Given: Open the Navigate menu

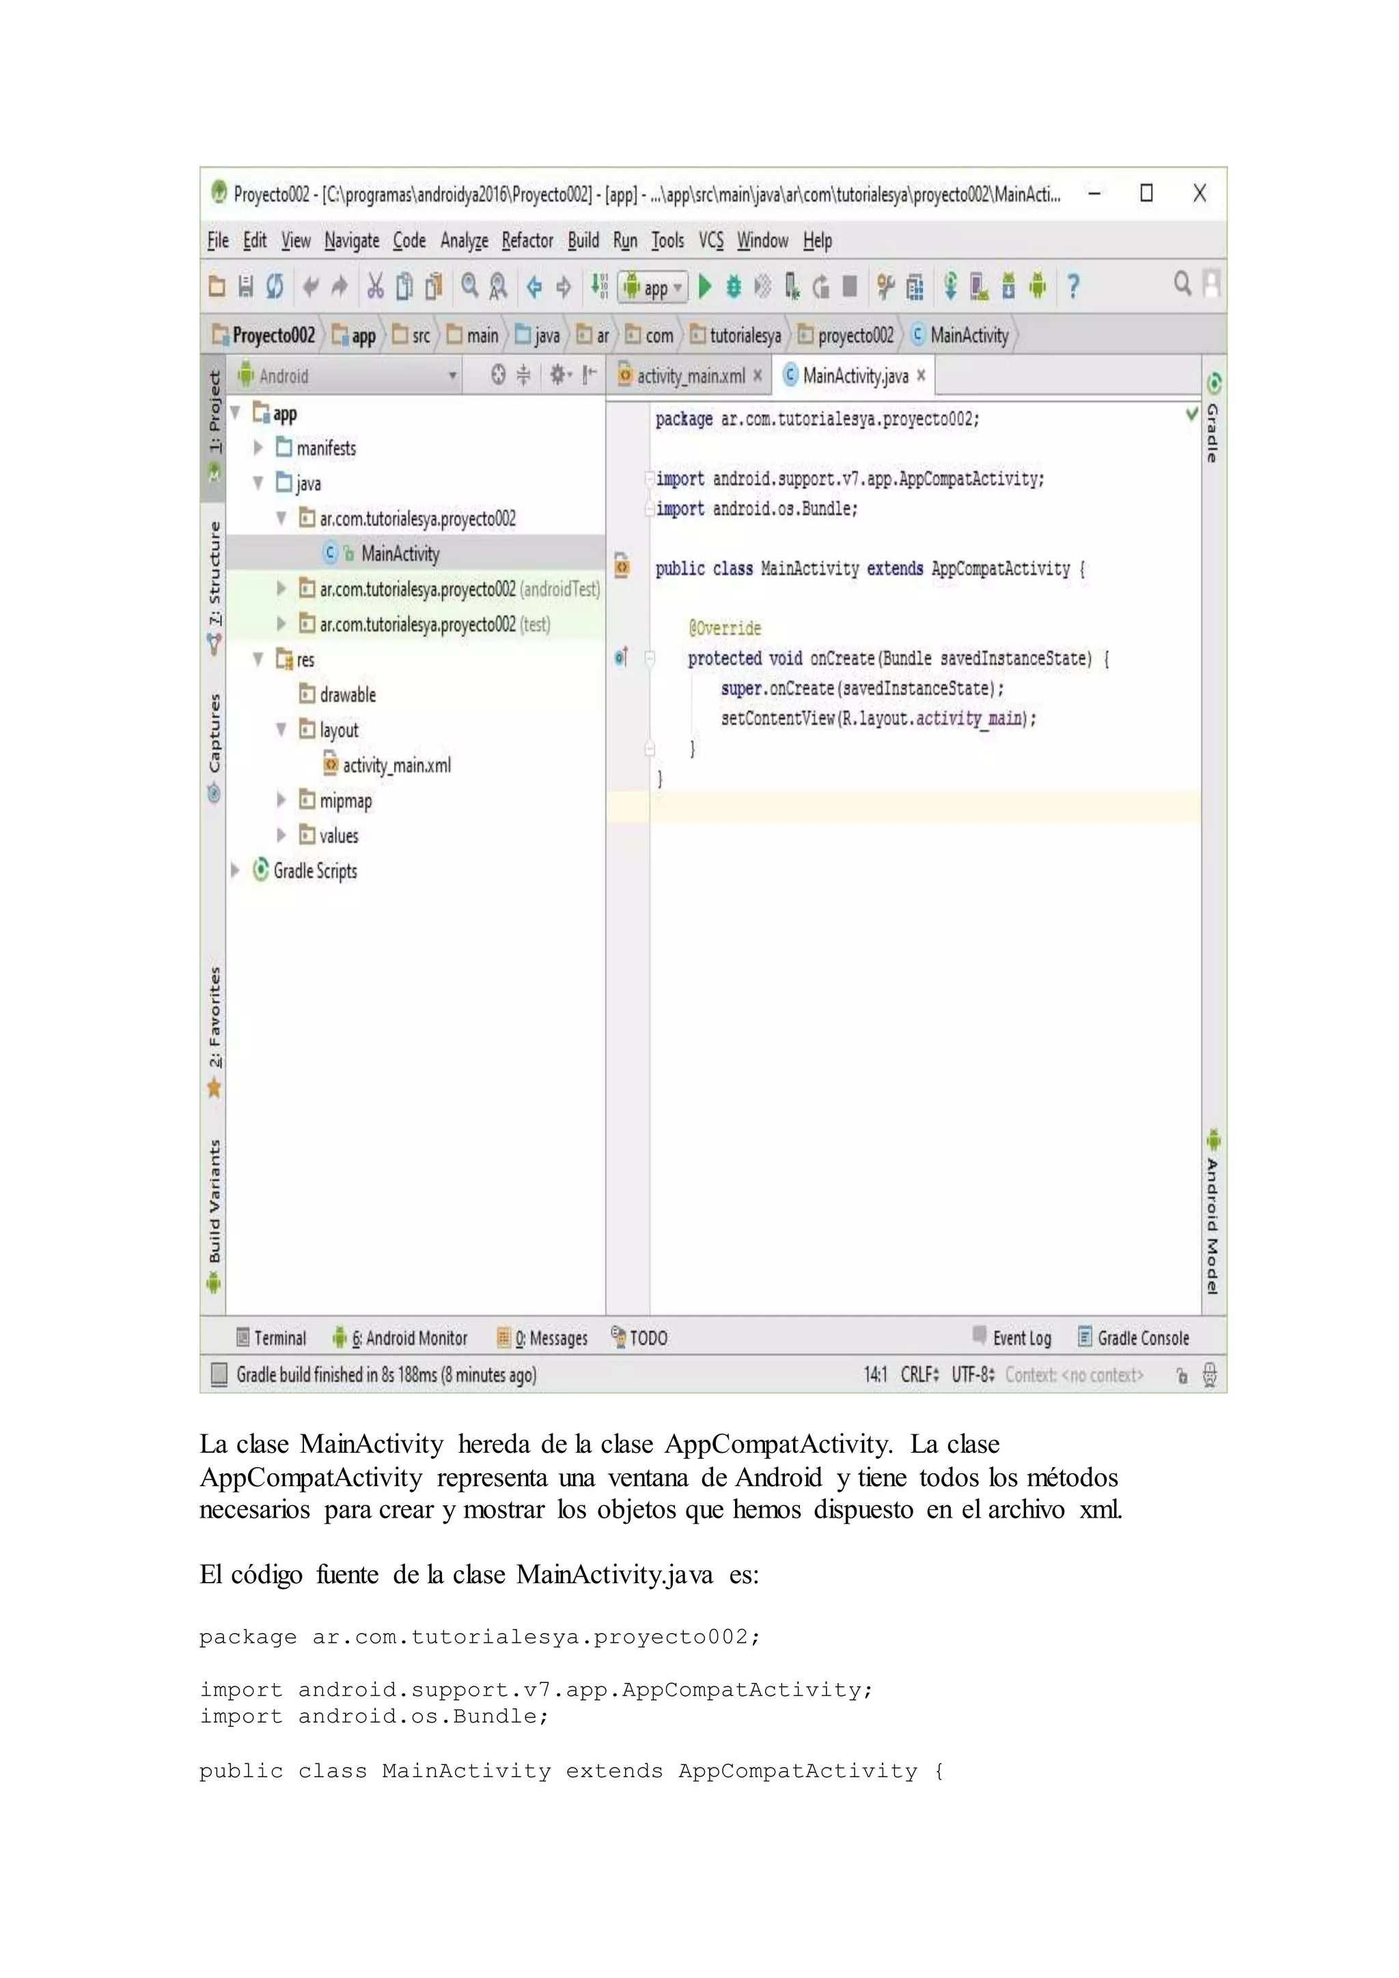Looking at the screenshot, I should (x=352, y=240).
